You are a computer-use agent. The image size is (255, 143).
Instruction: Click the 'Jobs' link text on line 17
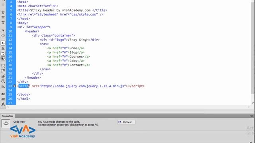73,61
